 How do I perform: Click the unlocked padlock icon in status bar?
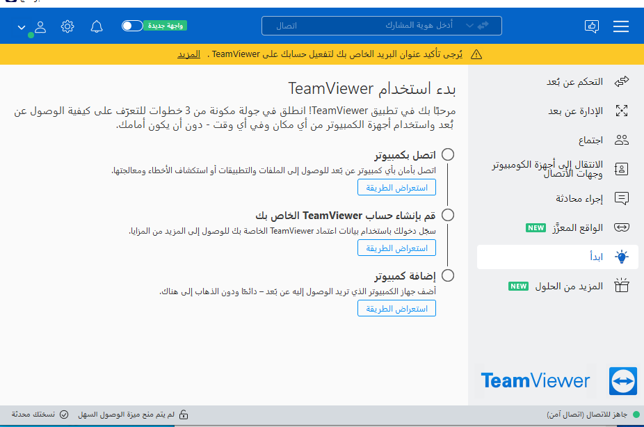[184, 414]
